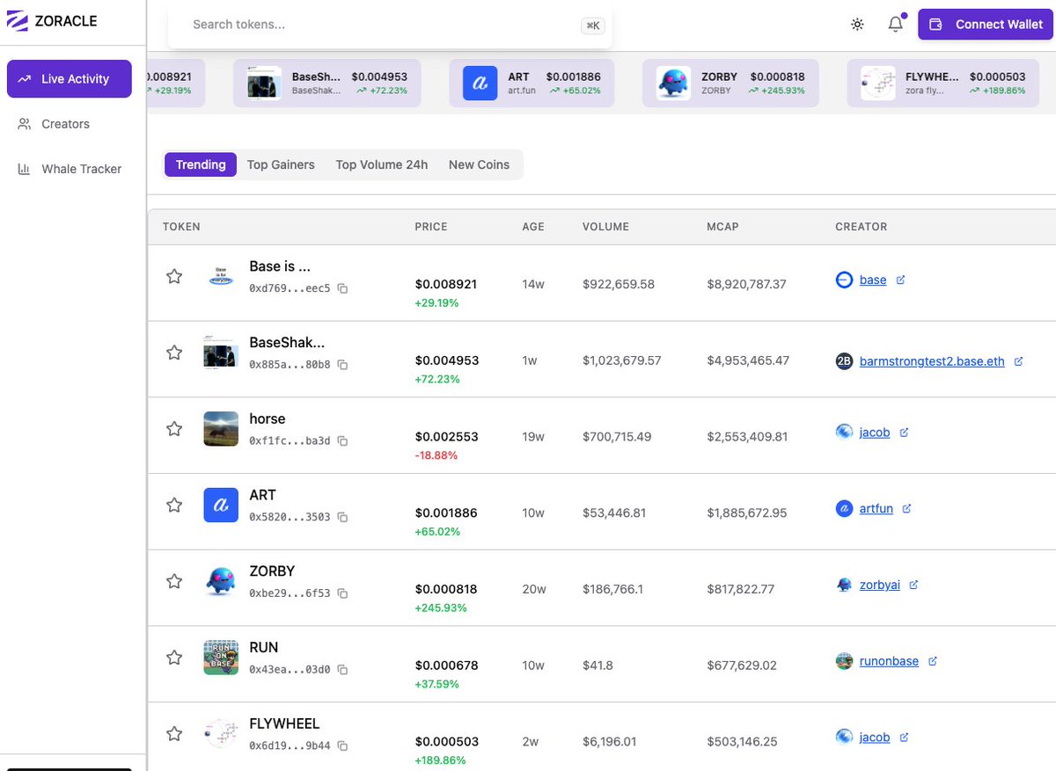Screen dimensions: 1056x771
Task: Copy ZORBY address 0xbe29...6f53
Action: tap(343, 593)
